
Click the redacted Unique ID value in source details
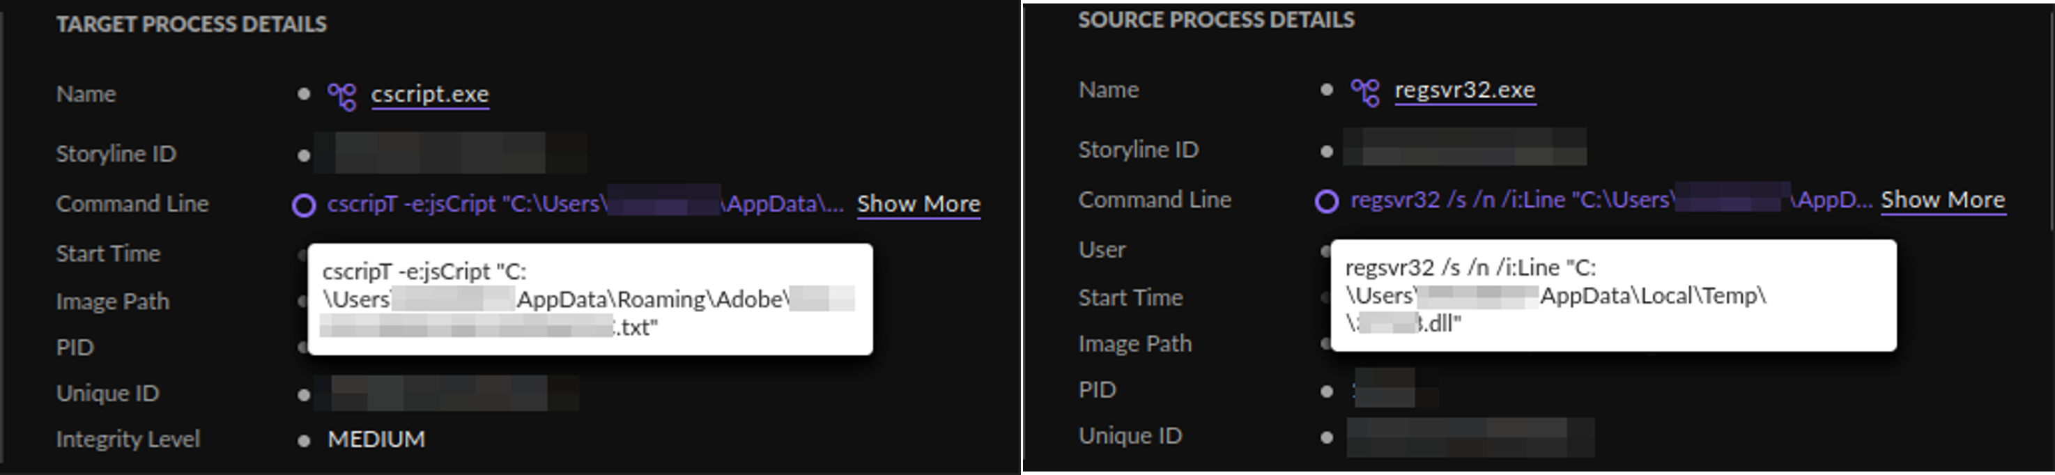click(x=1470, y=437)
